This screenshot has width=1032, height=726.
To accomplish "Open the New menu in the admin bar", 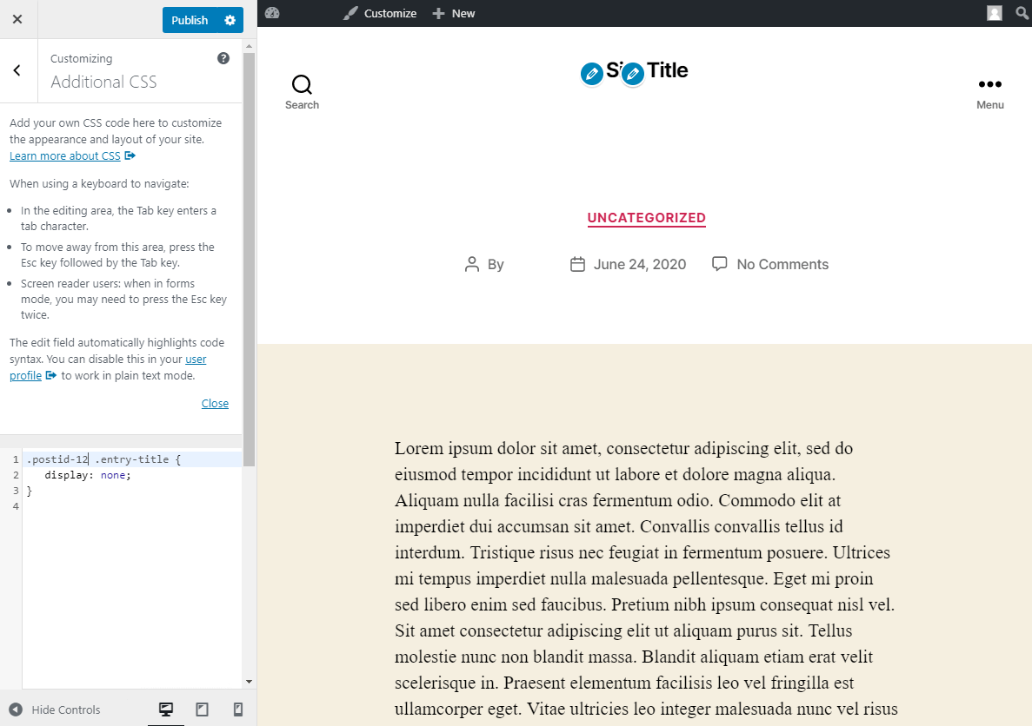I will click(x=453, y=13).
